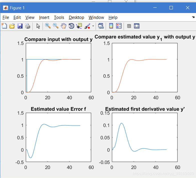Image resolution: width=196 pixels, height=178 pixels.
Task: Open the Help menu
Action: pos(113,18)
